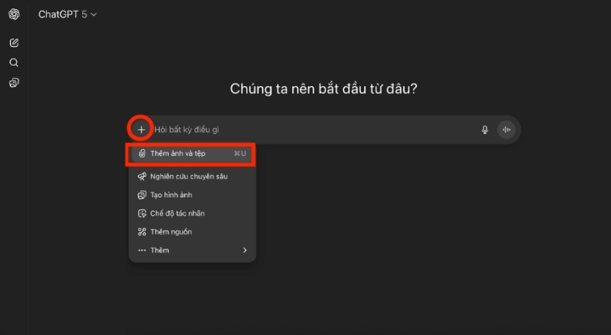
Task: Click the paperclip icon in the menu
Action: tap(141, 153)
